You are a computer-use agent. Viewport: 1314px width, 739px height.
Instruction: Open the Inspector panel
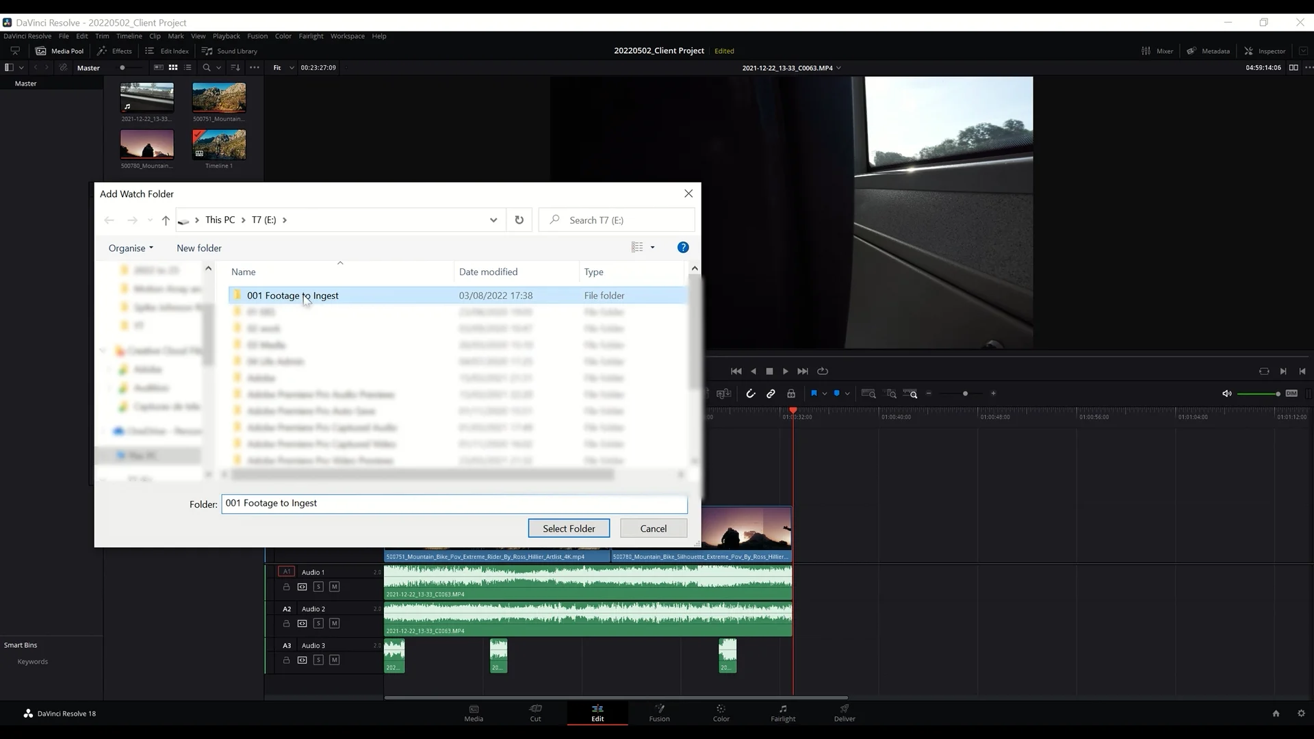(x=1265, y=51)
